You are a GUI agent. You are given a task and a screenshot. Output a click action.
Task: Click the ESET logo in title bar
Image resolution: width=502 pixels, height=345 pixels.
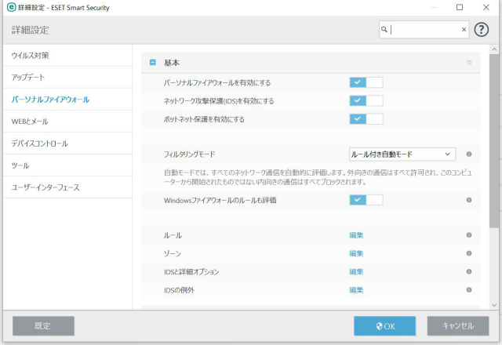(x=12, y=7)
